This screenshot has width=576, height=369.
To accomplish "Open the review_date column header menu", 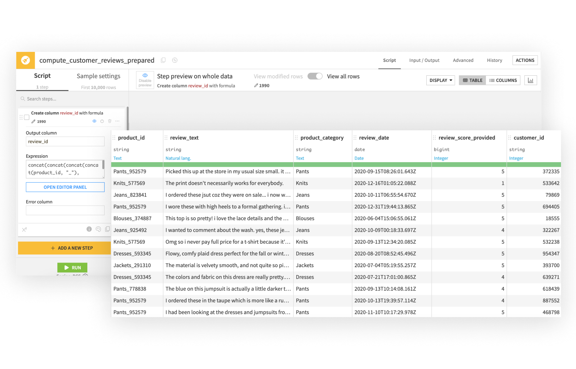I will (374, 138).
